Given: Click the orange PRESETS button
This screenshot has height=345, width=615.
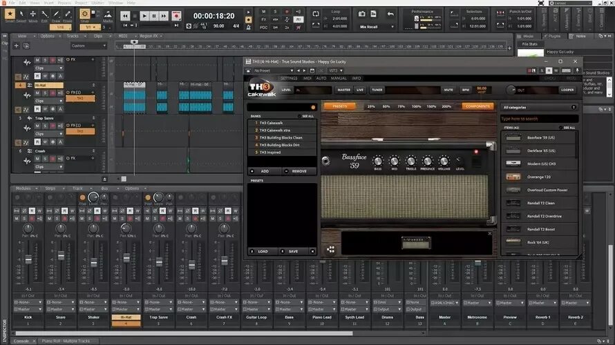Looking at the screenshot, I should click(x=340, y=106).
